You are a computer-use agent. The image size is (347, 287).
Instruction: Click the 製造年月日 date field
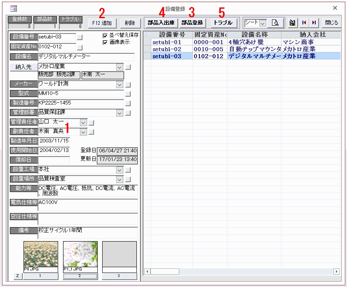tap(54, 141)
